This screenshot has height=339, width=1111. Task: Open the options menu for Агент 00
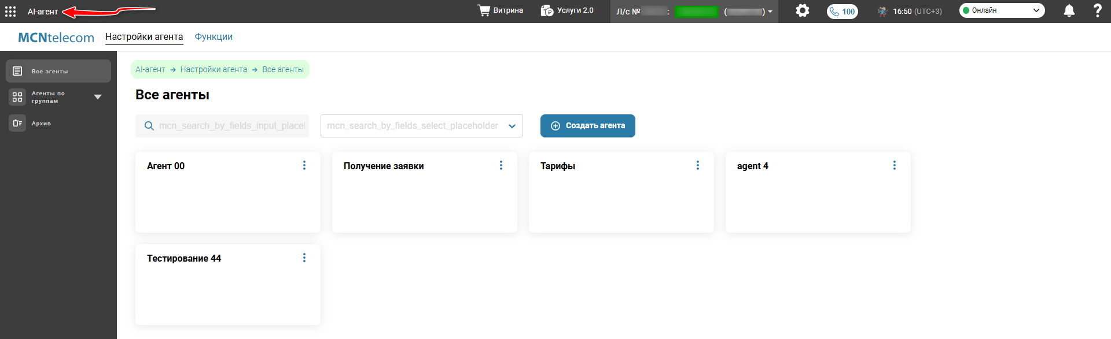(304, 165)
